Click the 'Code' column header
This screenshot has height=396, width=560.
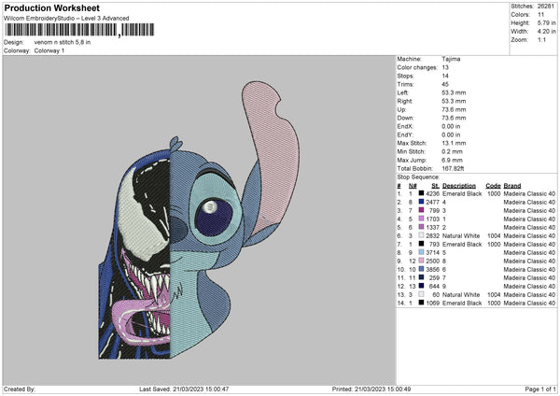[x=493, y=186]
